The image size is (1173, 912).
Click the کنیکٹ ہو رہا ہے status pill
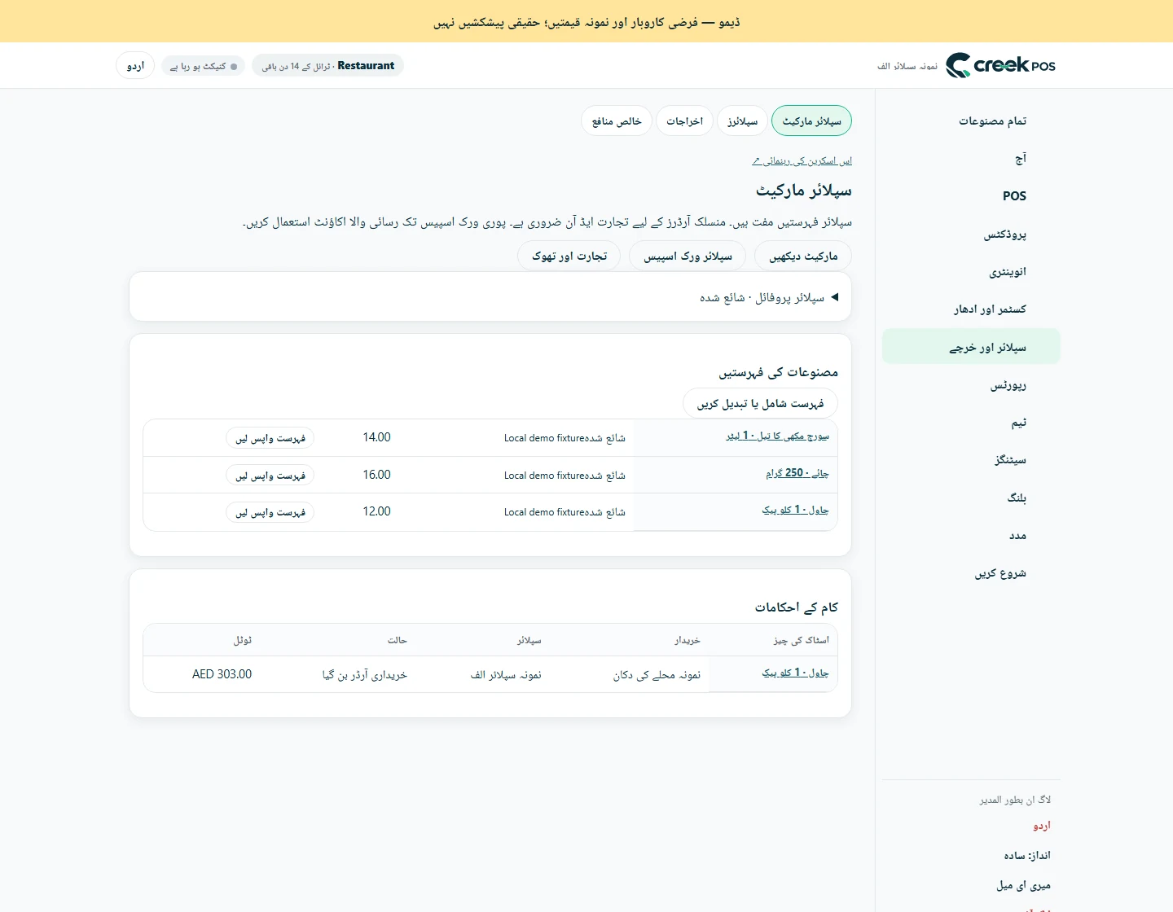[203, 66]
